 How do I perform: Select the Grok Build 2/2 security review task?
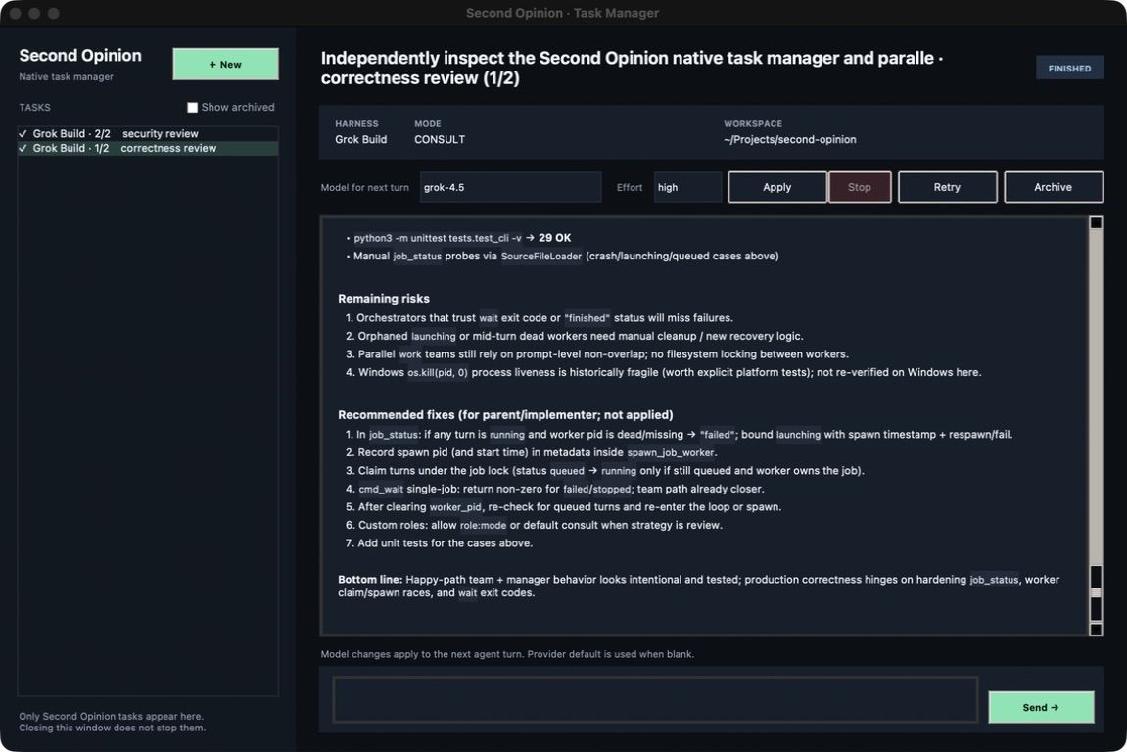148,134
